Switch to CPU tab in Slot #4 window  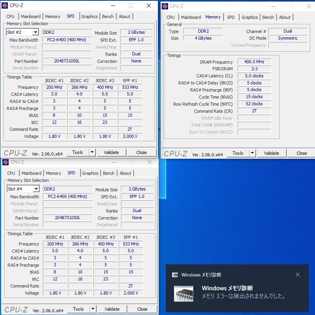(x=11, y=173)
